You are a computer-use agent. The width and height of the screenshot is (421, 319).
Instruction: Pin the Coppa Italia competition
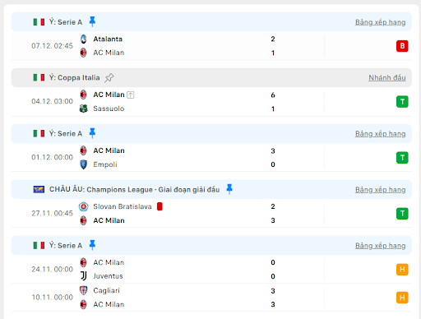(109, 77)
